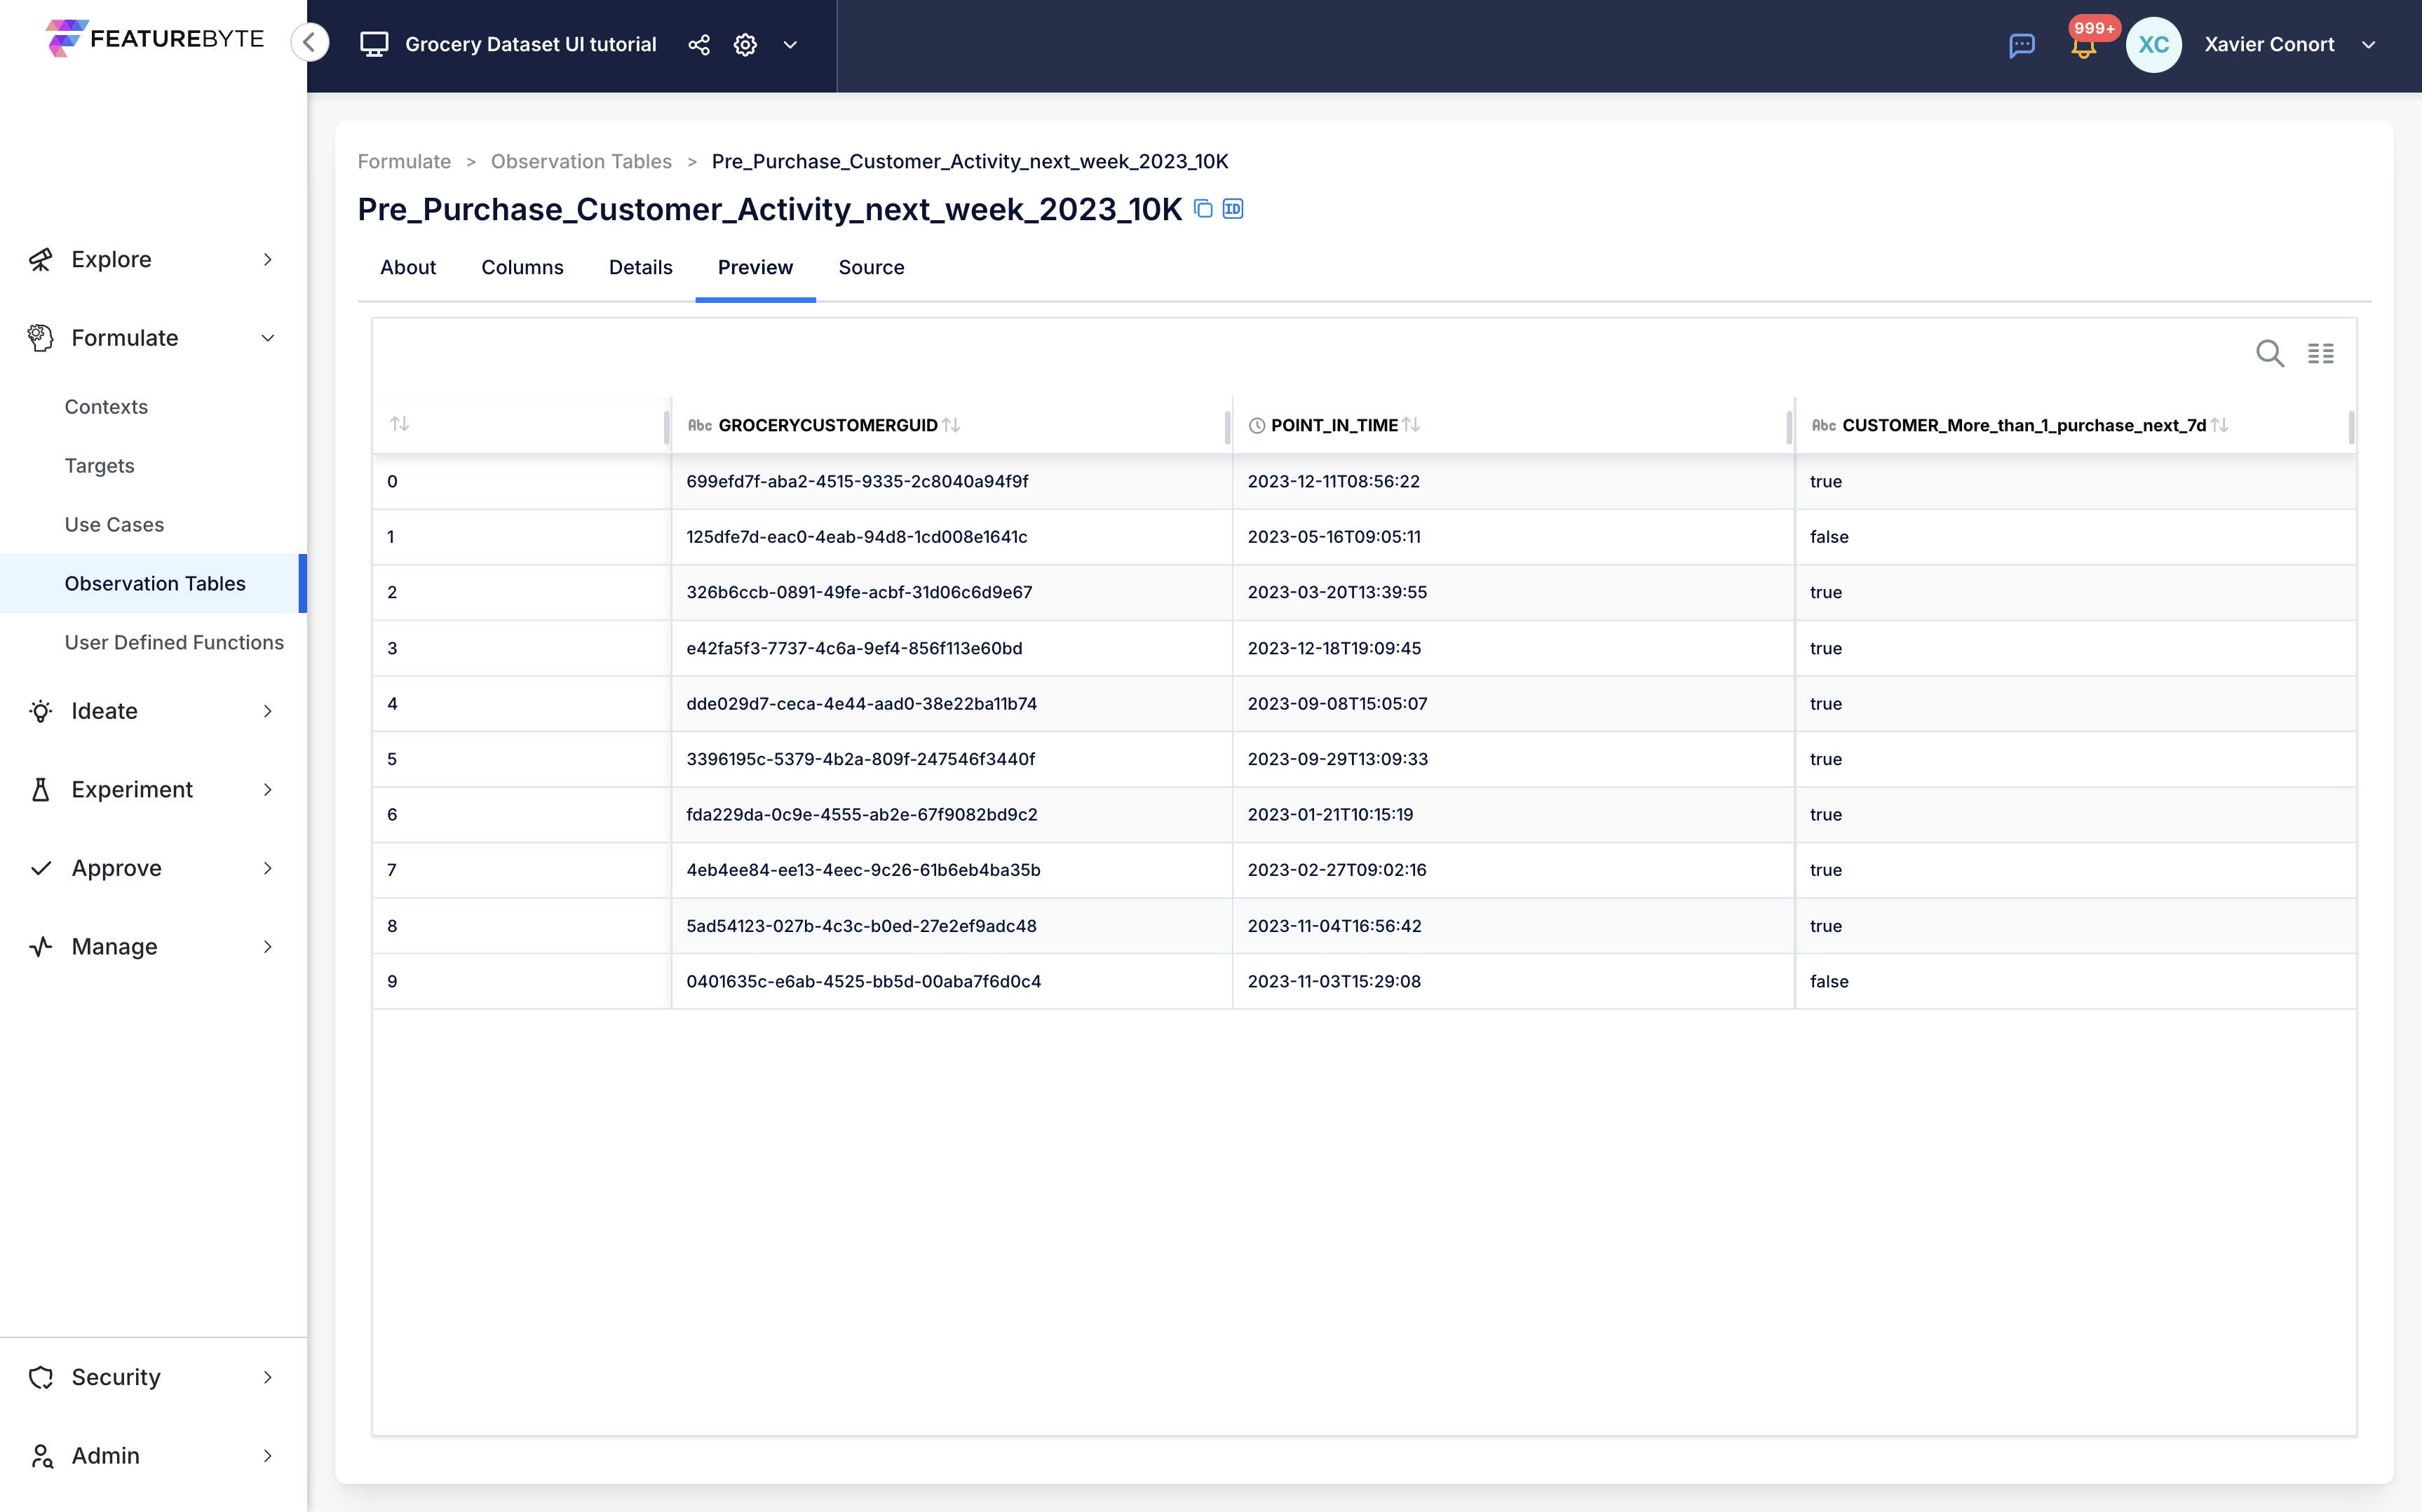Expand the Approve section chevron
This screenshot has height=1512, width=2422.
(268, 868)
